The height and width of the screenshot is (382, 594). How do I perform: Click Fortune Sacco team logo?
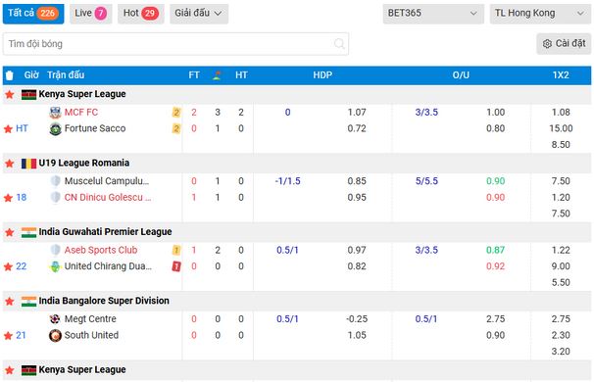pyautogui.click(x=55, y=128)
